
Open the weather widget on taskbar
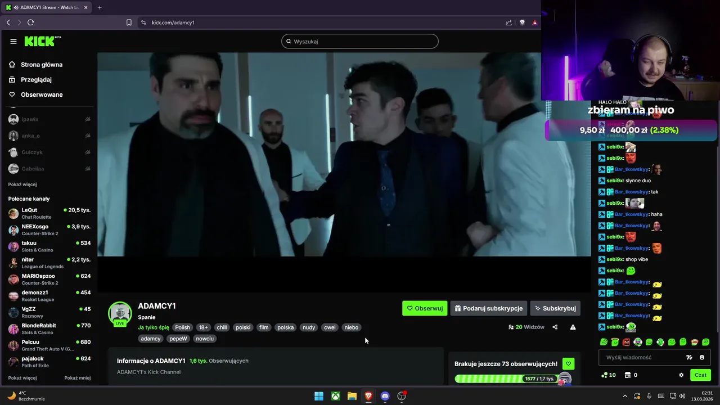tap(26, 396)
